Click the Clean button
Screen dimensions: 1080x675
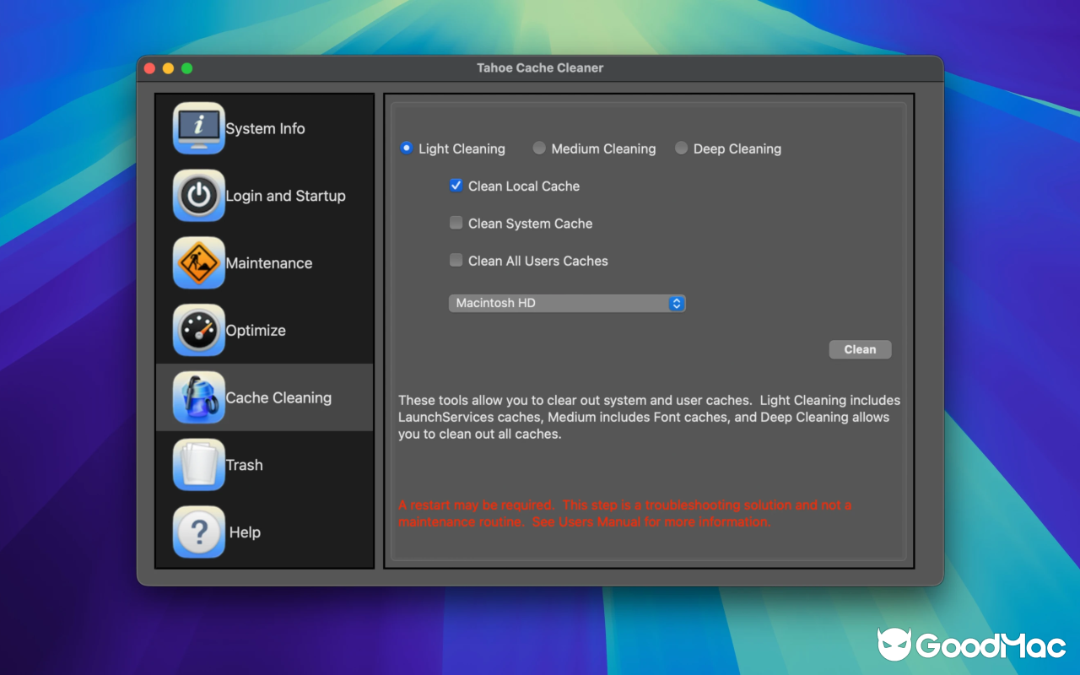coord(860,348)
